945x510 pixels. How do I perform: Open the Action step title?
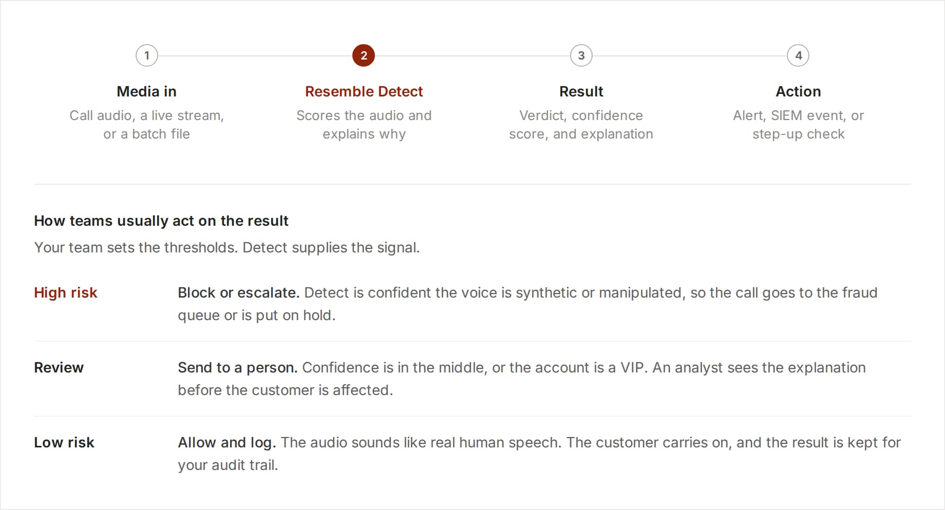click(x=798, y=91)
